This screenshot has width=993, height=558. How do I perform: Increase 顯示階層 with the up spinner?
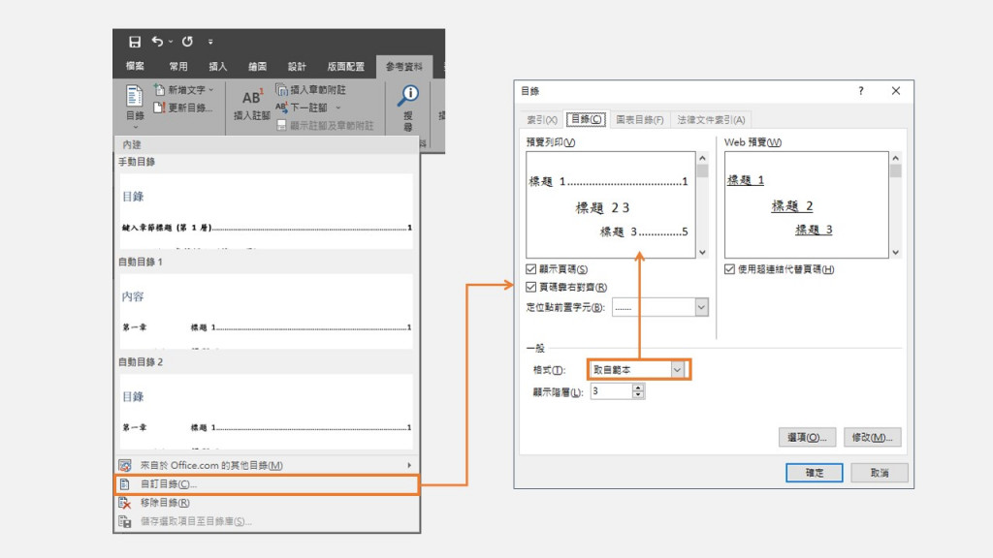(638, 387)
